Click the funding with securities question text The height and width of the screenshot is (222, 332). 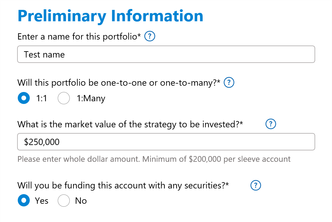pyautogui.click(x=123, y=185)
